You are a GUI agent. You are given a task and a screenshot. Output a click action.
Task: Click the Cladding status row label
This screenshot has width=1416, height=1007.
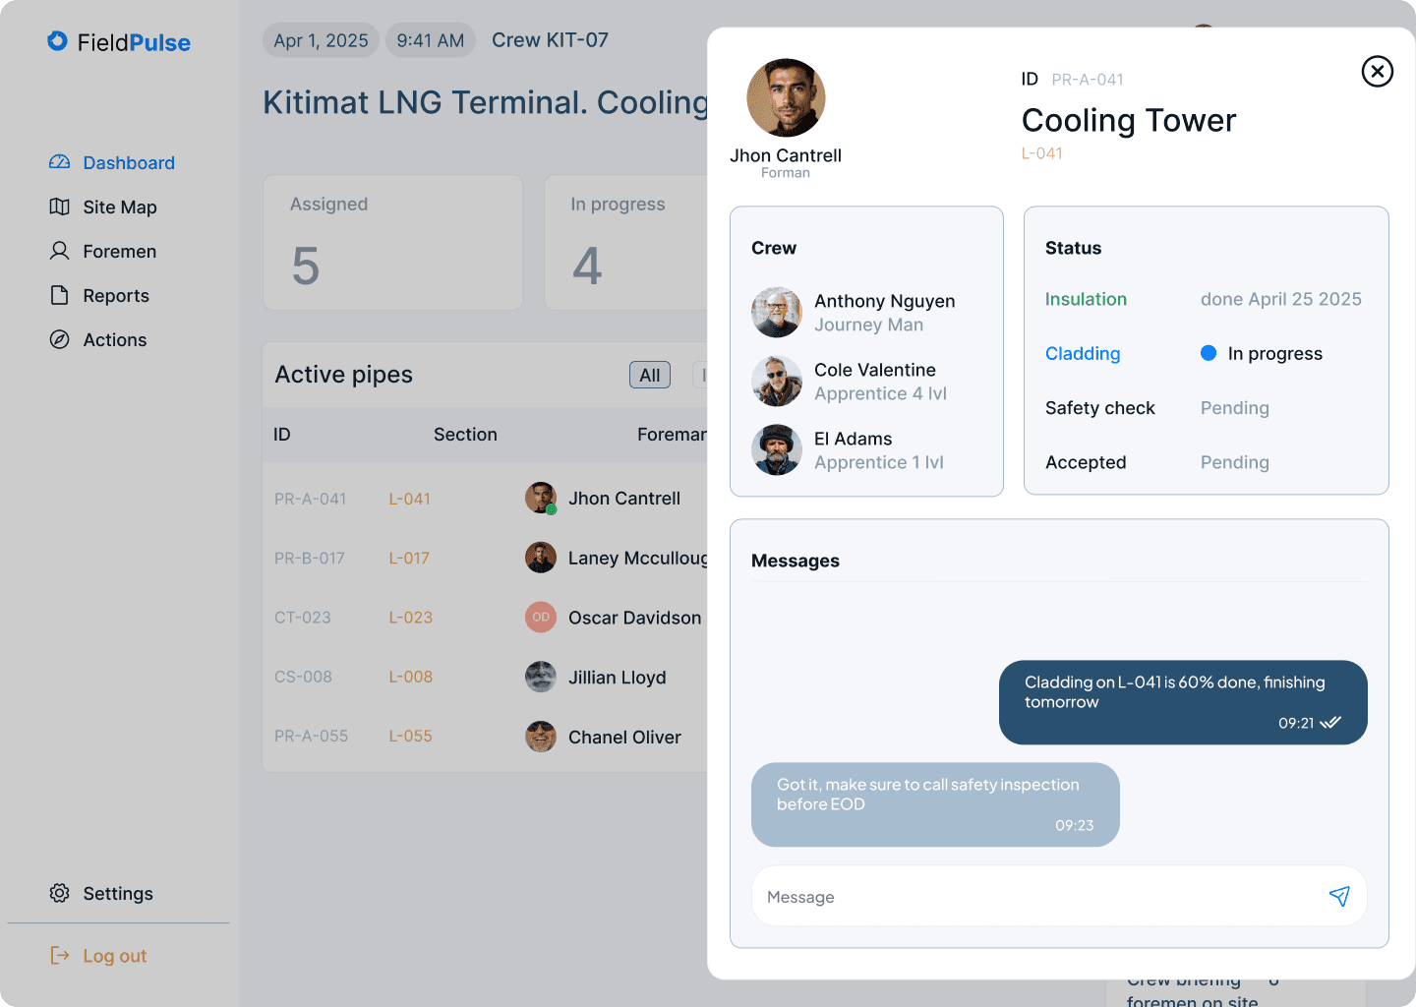click(1083, 353)
